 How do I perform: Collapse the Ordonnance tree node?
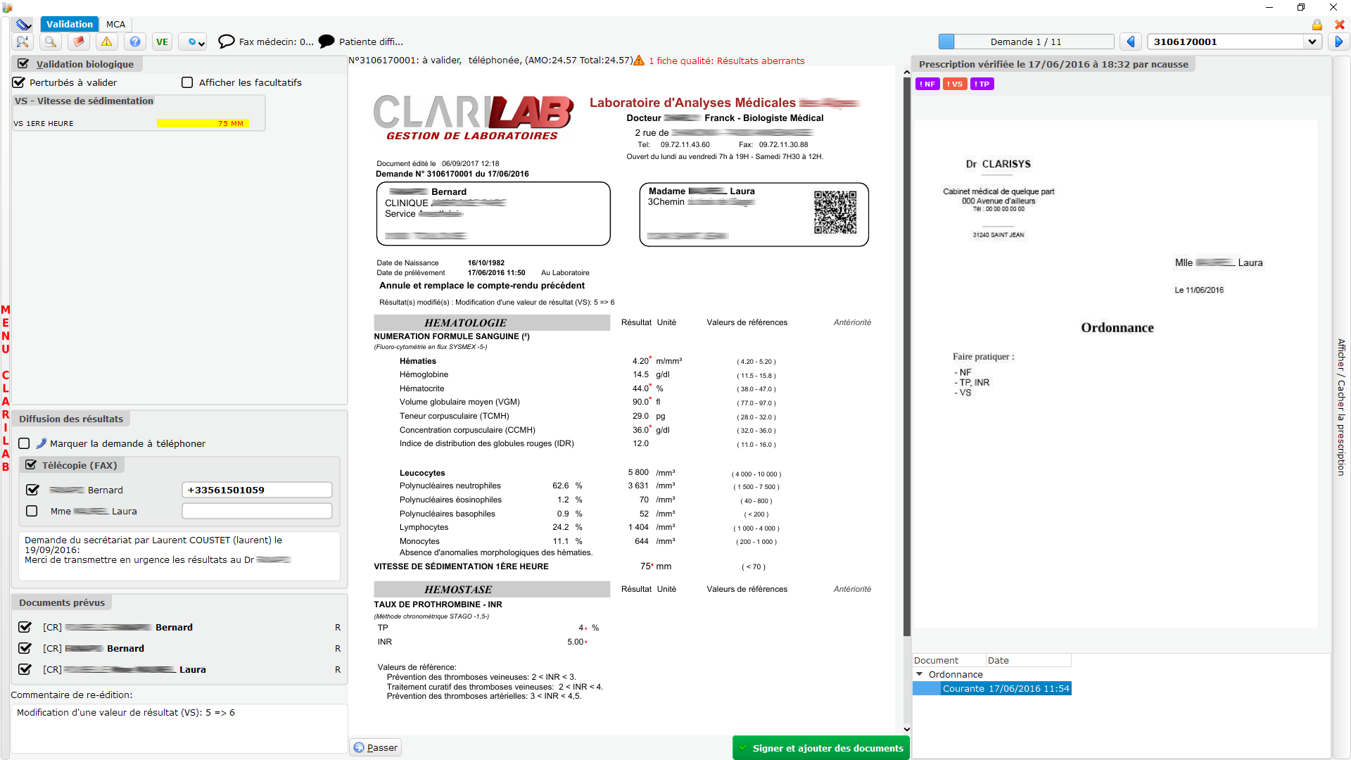(x=919, y=674)
